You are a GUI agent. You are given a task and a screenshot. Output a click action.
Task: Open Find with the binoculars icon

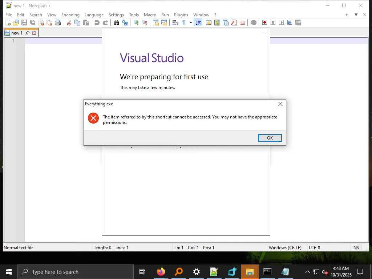(x=116, y=23)
